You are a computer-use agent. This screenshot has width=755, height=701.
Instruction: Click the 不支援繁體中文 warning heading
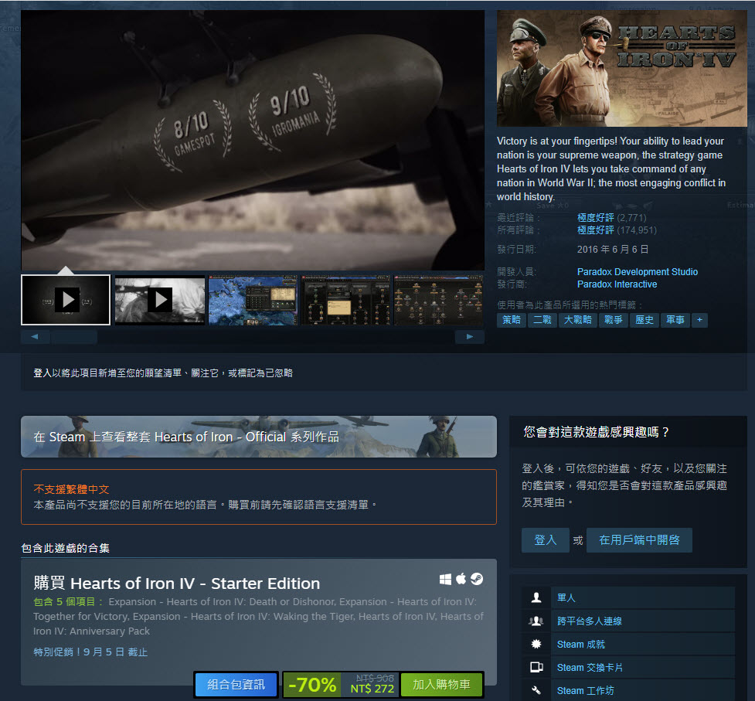pos(71,489)
